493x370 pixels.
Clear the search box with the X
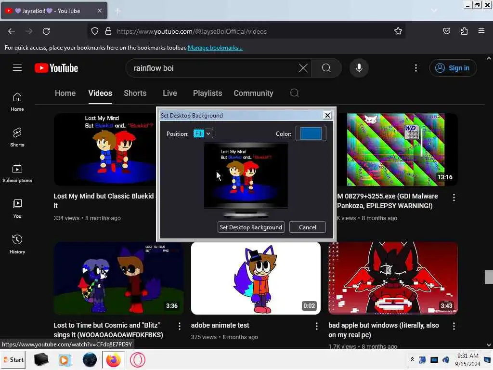303,68
